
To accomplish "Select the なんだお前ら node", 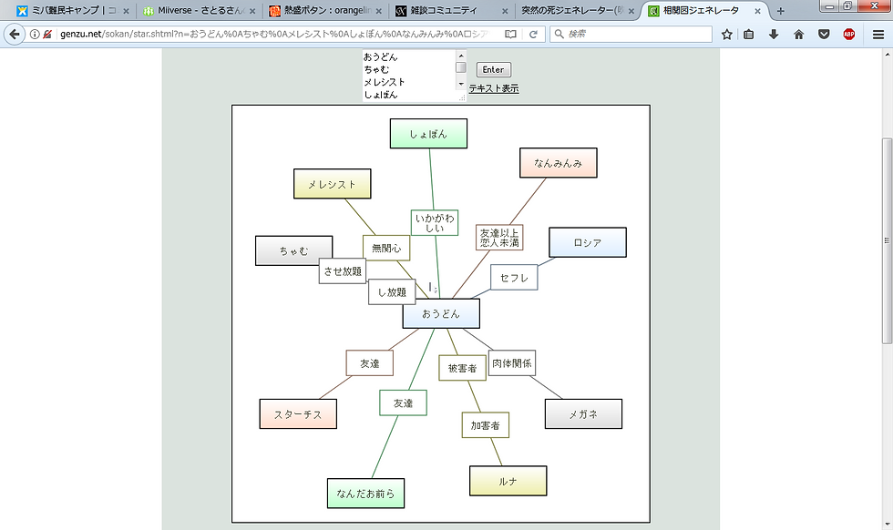I will coord(365,493).
